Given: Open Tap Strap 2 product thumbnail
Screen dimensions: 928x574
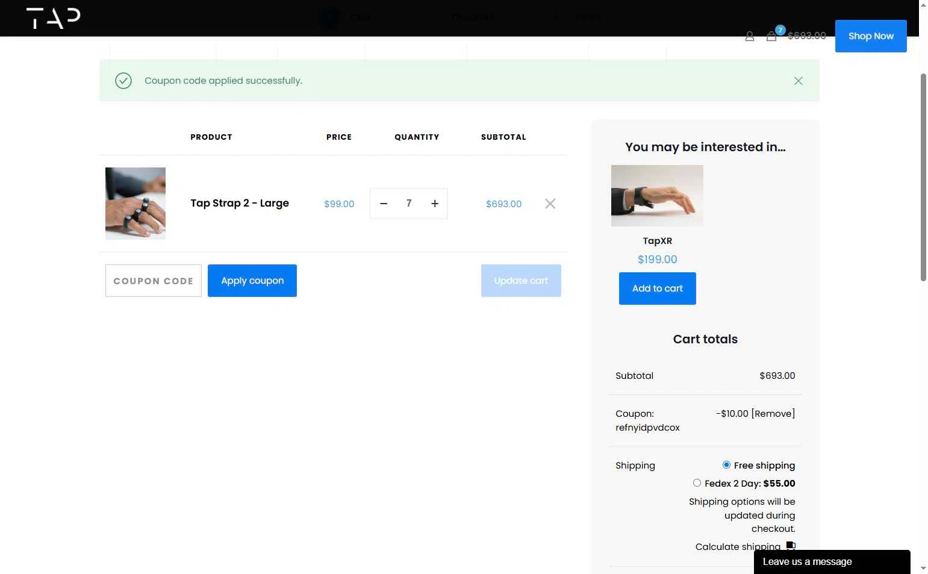Looking at the screenshot, I should 135,204.
